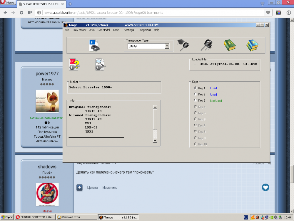Bookmark page with heart icon in address bar

tap(268, 13)
